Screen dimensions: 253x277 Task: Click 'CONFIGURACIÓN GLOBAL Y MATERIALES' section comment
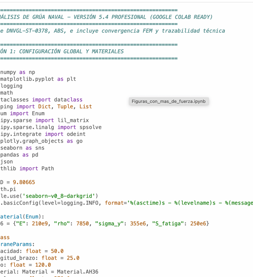[71, 51]
